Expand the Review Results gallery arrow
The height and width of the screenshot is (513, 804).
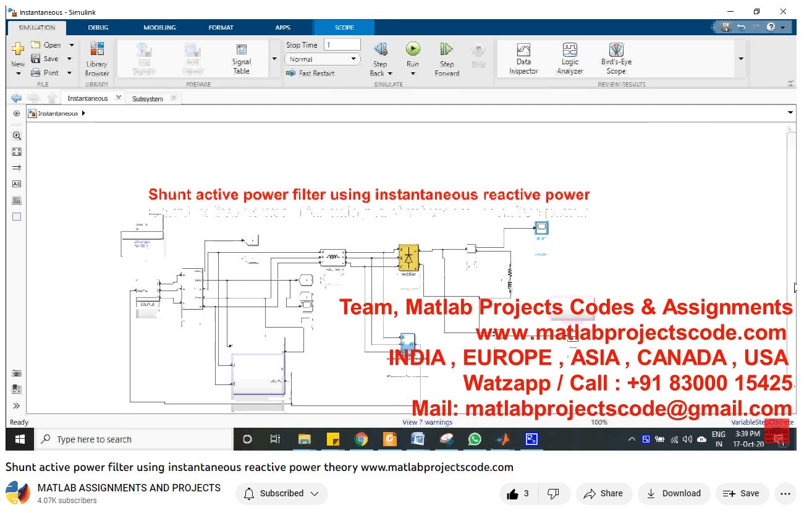(740, 59)
